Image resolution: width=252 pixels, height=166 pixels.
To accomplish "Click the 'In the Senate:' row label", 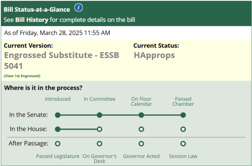I will tap(28, 115).
